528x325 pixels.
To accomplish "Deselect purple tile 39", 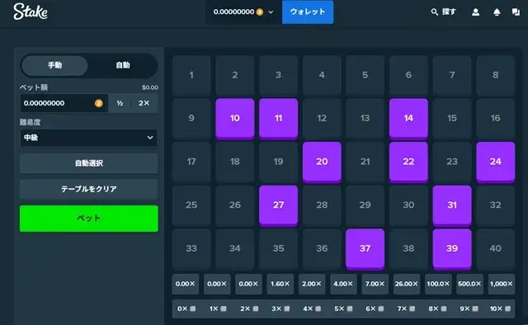I will [x=452, y=249].
